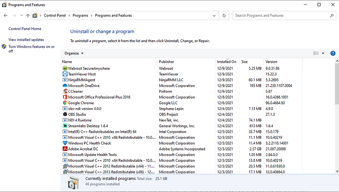
Task: Click the Programs and Features breadcrumb
Action: (x=113, y=15)
